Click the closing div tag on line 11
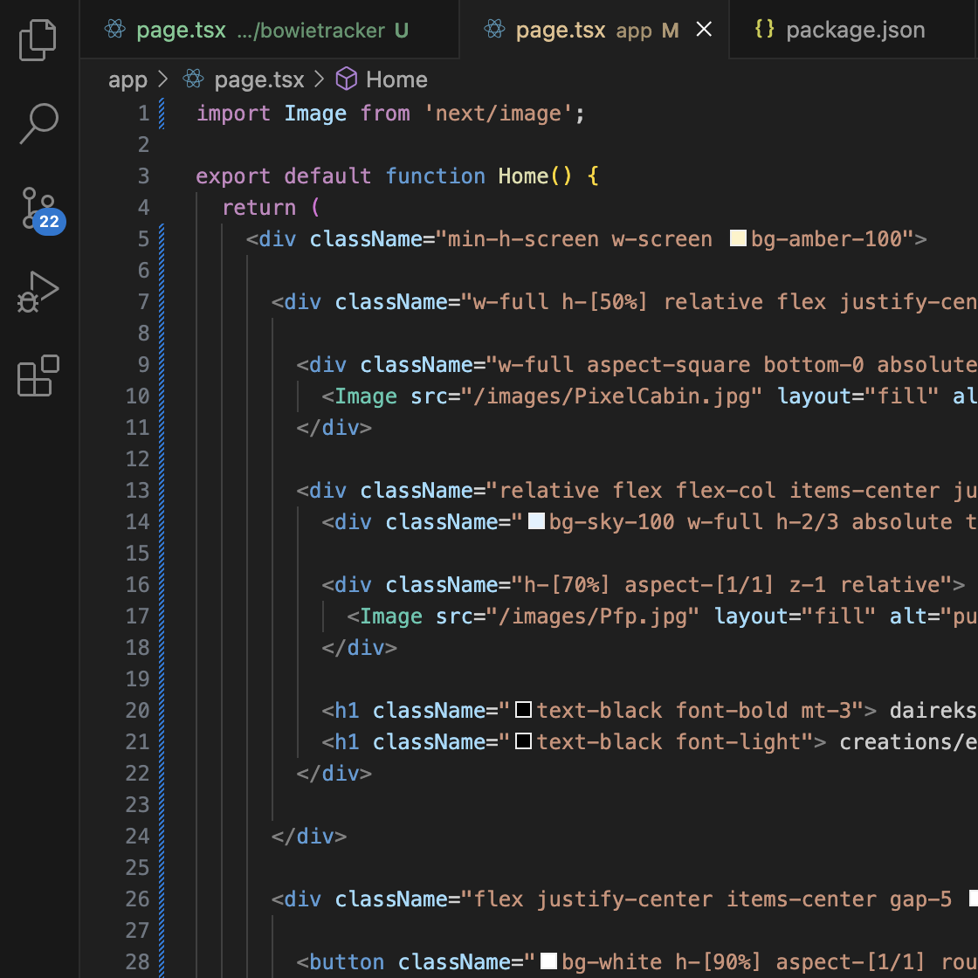The width and height of the screenshot is (978, 978). [334, 428]
